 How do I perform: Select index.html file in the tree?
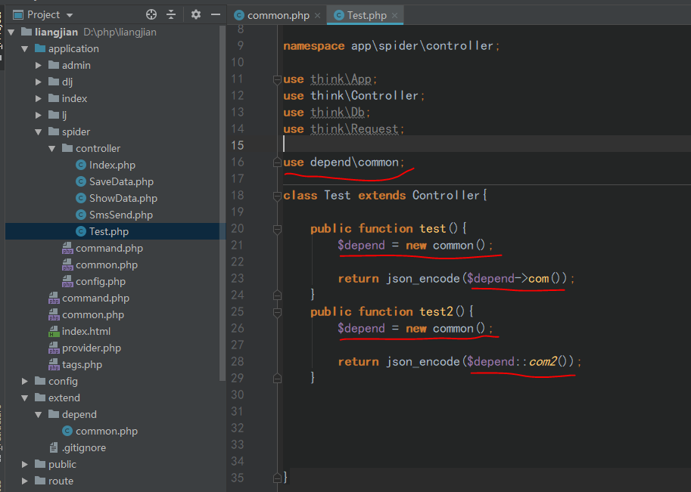click(x=86, y=331)
